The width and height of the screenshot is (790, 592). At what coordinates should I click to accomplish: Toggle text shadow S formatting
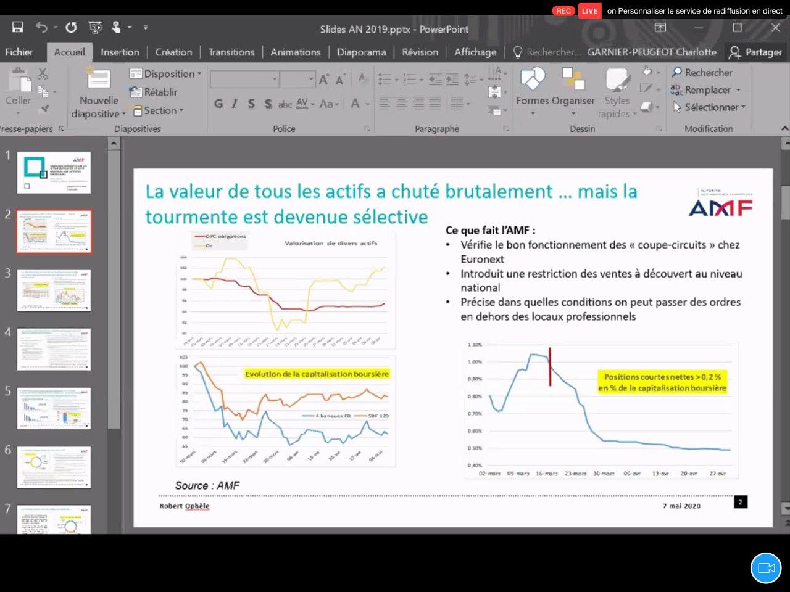(268, 104)
